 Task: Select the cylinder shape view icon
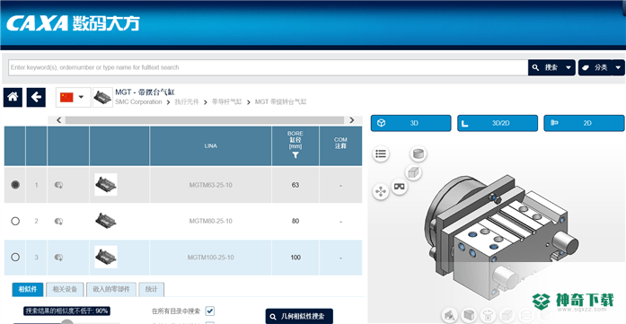pyautogui.click(x=418, y=153)
